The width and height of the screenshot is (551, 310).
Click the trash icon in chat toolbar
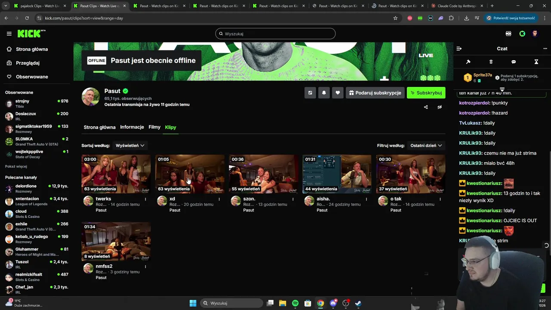coord(491,62)
